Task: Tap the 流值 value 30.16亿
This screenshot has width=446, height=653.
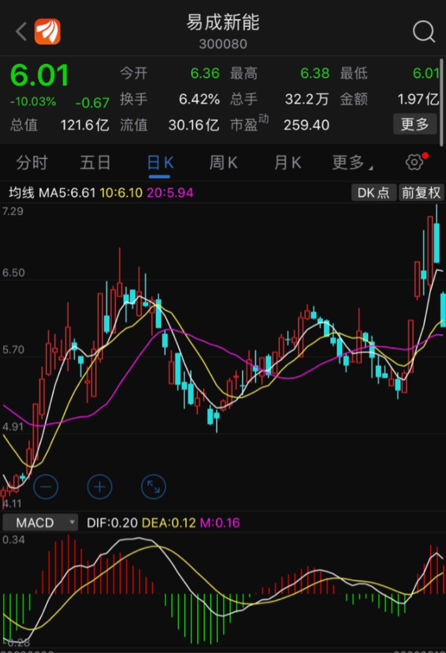Action: click(x=194, y=125)
